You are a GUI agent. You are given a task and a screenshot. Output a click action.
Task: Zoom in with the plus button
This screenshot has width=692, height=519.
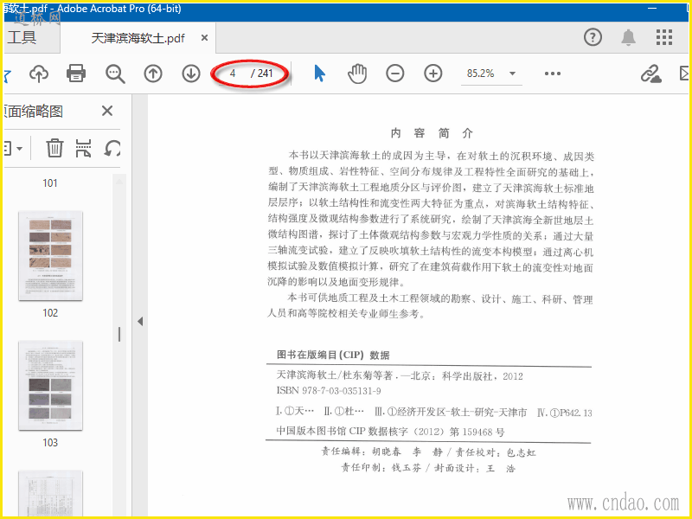433,74
